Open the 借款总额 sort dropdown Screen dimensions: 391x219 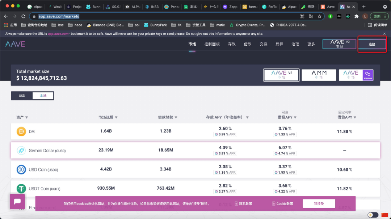[176, 117]
